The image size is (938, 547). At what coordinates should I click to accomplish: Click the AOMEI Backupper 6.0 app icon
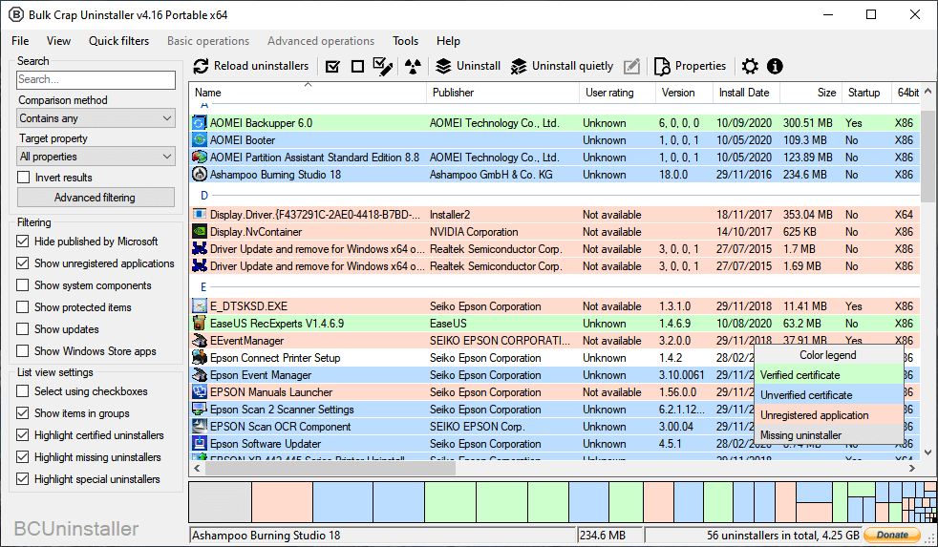(200, 123)
